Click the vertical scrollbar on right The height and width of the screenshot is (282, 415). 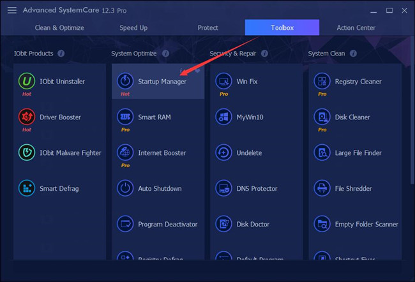pos(412,111)
